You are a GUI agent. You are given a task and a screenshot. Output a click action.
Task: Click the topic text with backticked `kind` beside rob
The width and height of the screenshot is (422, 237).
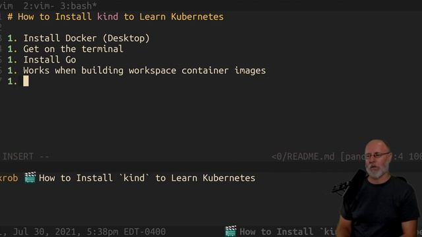(147, 178)
